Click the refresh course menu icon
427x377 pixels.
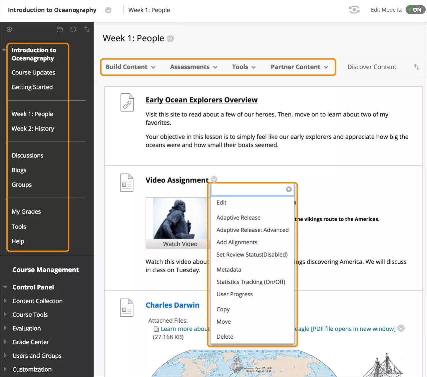[x=73, y=30]
